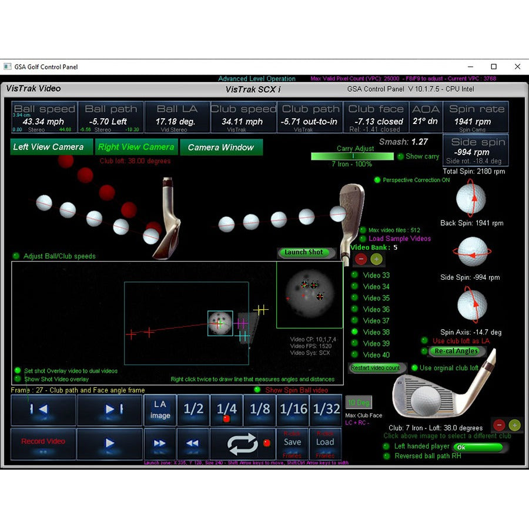Image resolution: width=529 pixels, height=529 pixels.
Task: Click the 10 Deg Max Club Face button
Action: (x=359, y=403)
